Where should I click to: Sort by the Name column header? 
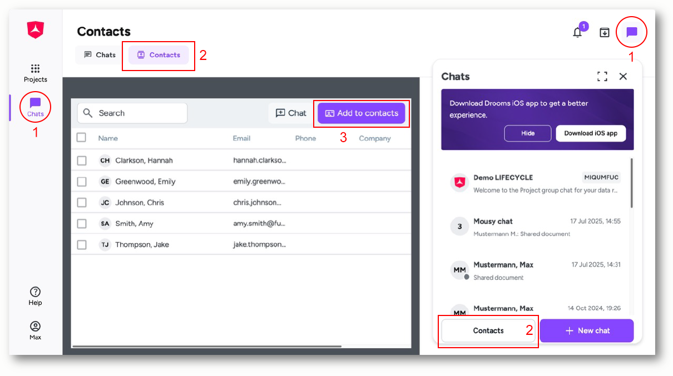click(x=108, y=138)
